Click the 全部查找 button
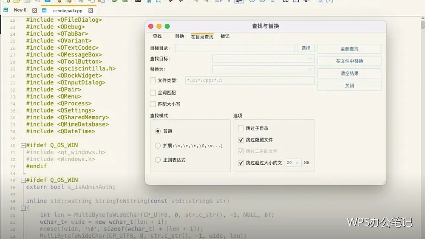The height and width of the screenshot is (239, 425). click(x=349, y=49)
